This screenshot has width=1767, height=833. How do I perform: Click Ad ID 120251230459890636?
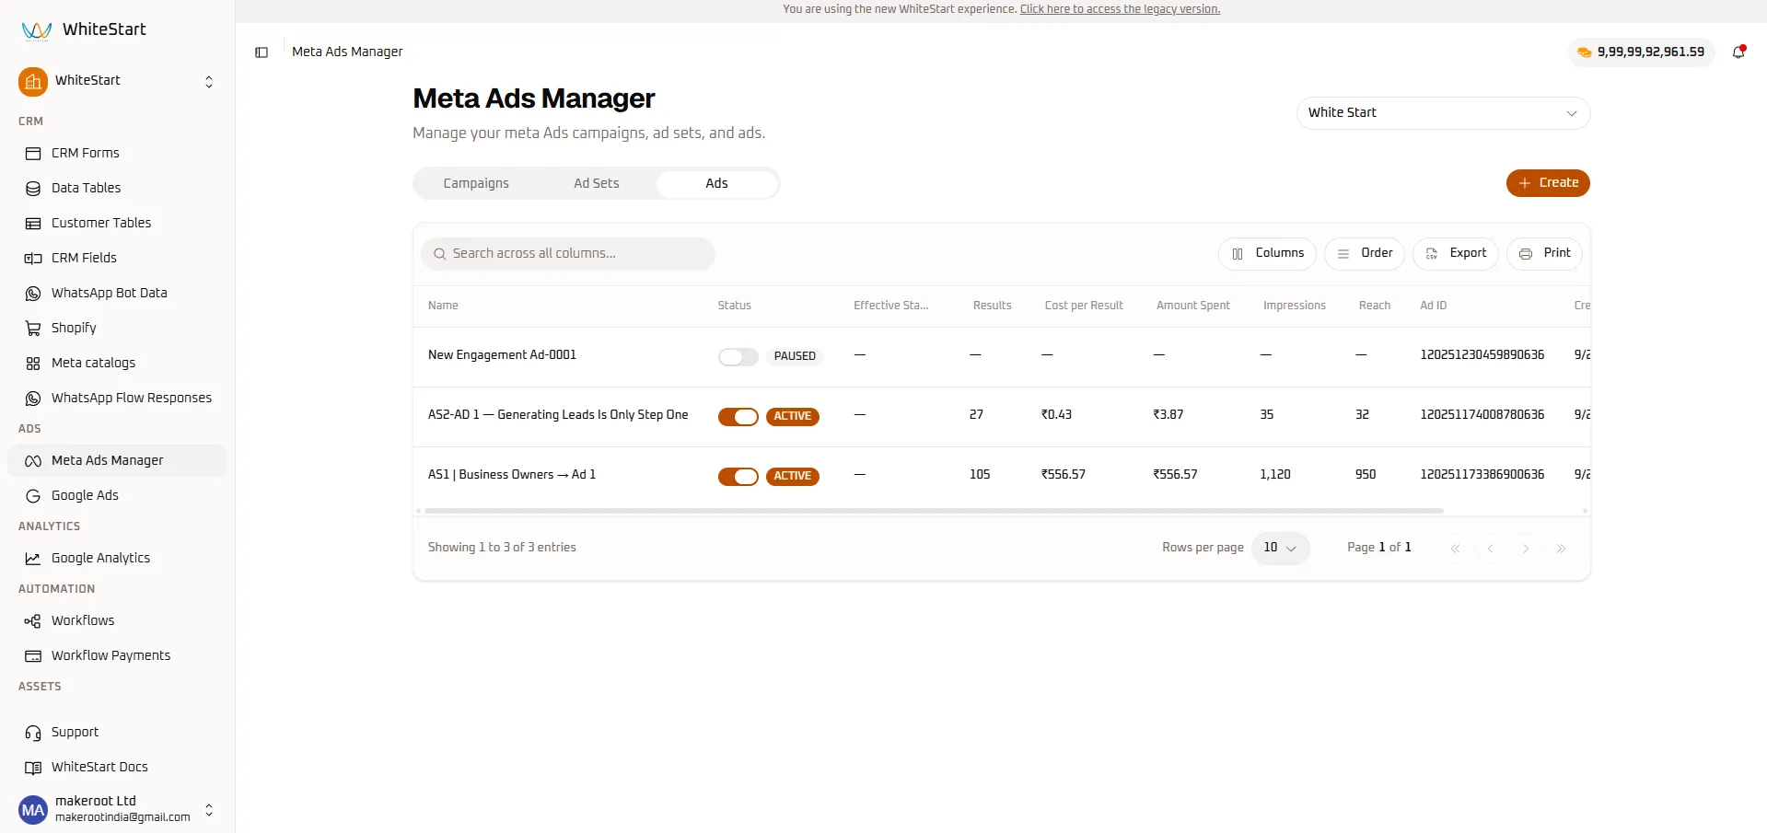pyautogui.click(x=1482, y=355)
